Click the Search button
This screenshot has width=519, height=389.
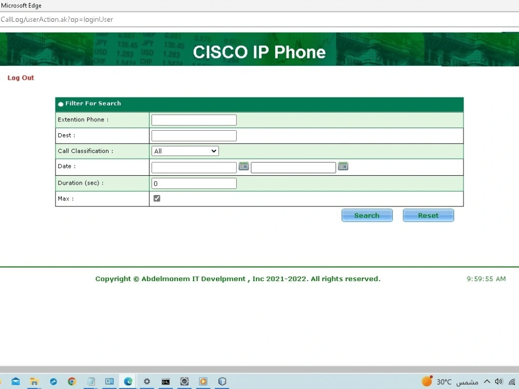click(x=367, y=215)
